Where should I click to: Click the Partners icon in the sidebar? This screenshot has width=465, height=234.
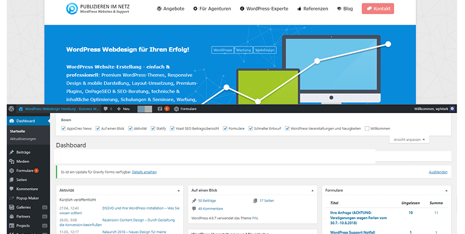click(12, 216)
